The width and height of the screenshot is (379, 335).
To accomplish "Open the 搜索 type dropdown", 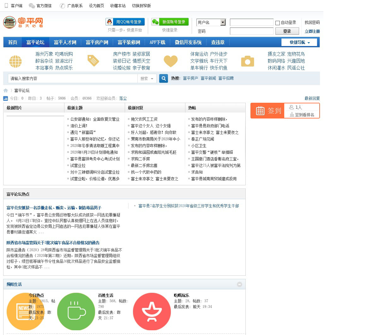I will tap(147, 78).
